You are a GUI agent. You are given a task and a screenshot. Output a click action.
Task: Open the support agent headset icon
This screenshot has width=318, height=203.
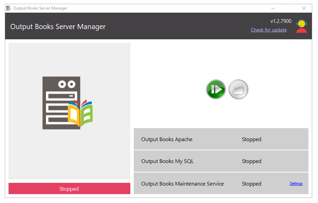pyautogui.click(x=302, y=26)
